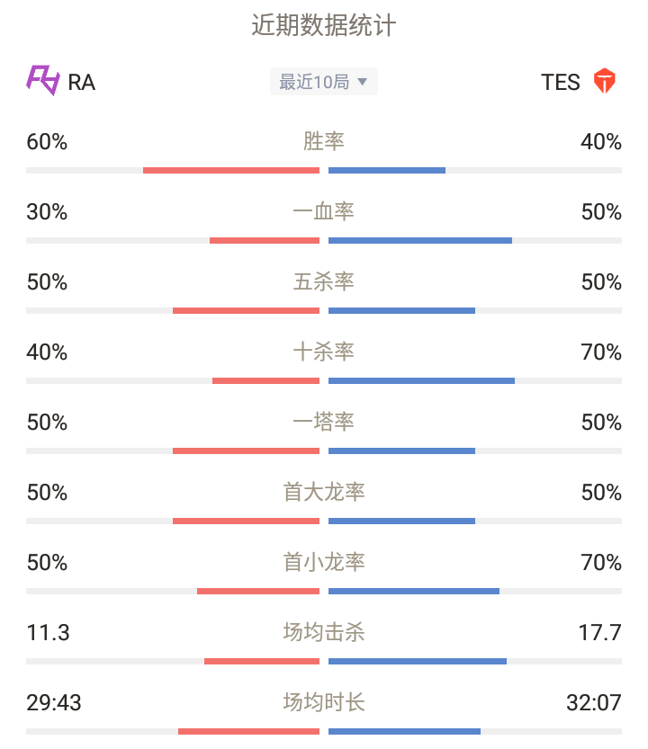Open the 最近10局 dropdown
This screenshot has width=648, height=749.
pyautogui.click(x=324, y=82)
